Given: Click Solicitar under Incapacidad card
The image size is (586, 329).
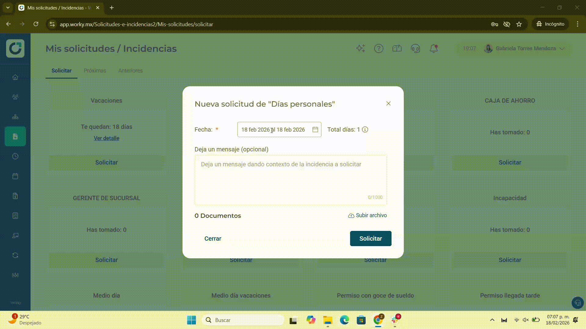Looking at the screenshot, I should pos(510,260).
